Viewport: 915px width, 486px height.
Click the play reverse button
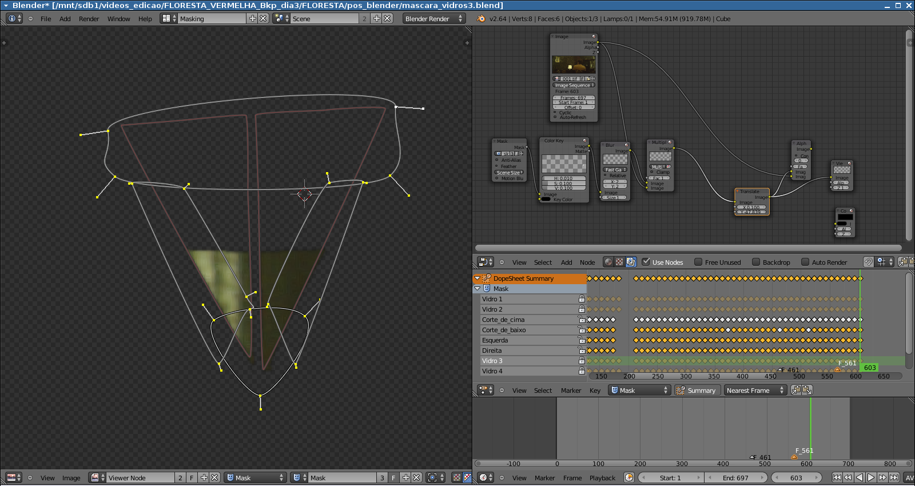[x=860, y=477]
